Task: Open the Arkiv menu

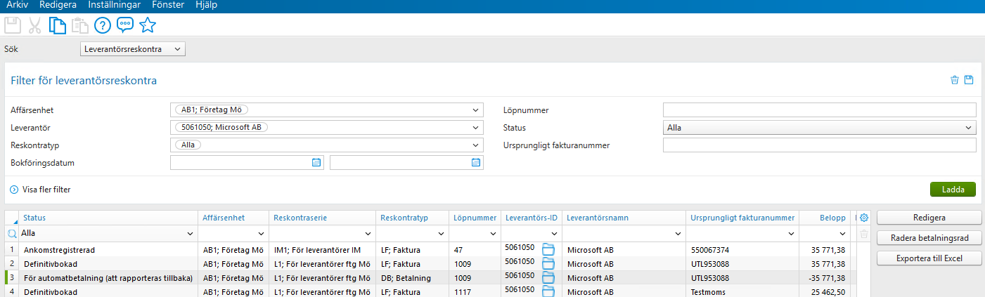Action: 17,5
